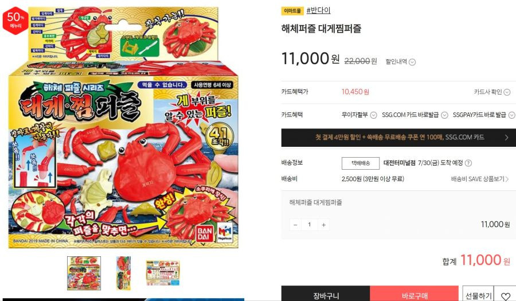This screenshot has width=516, height=301.
Task: Click 바로구매 buy now button
Action: pos(415,296)
